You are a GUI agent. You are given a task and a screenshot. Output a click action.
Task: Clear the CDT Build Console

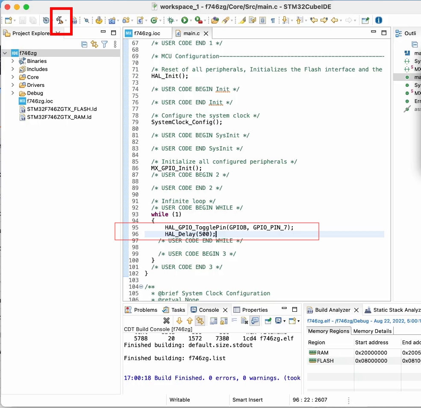point(167,321)
